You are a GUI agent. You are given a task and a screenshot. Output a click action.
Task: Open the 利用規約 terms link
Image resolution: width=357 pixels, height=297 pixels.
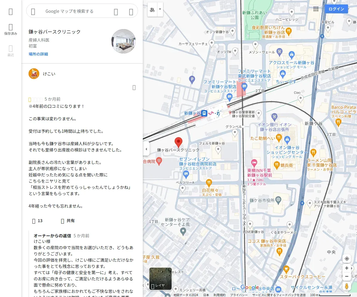click(219, 295)
